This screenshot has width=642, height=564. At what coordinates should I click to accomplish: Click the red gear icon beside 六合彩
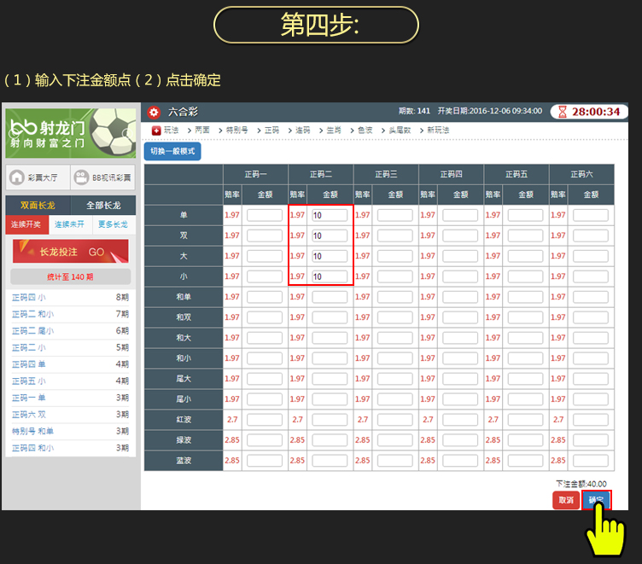click(x=154, y=112)
